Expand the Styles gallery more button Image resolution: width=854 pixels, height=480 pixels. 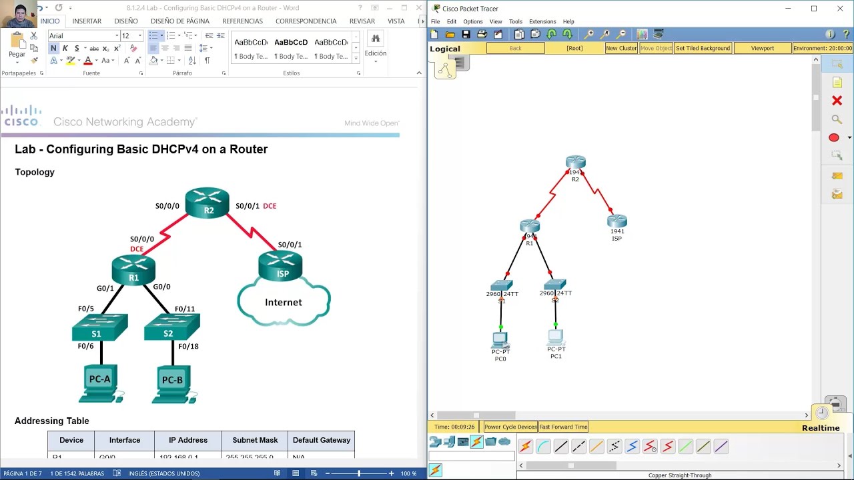pos(356,59)
